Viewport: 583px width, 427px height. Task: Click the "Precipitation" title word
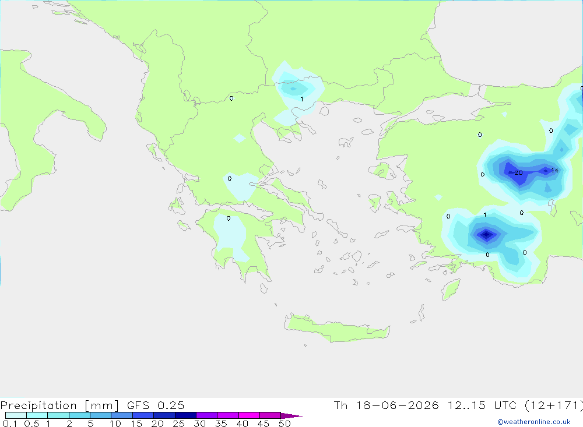tap(38, 405)
